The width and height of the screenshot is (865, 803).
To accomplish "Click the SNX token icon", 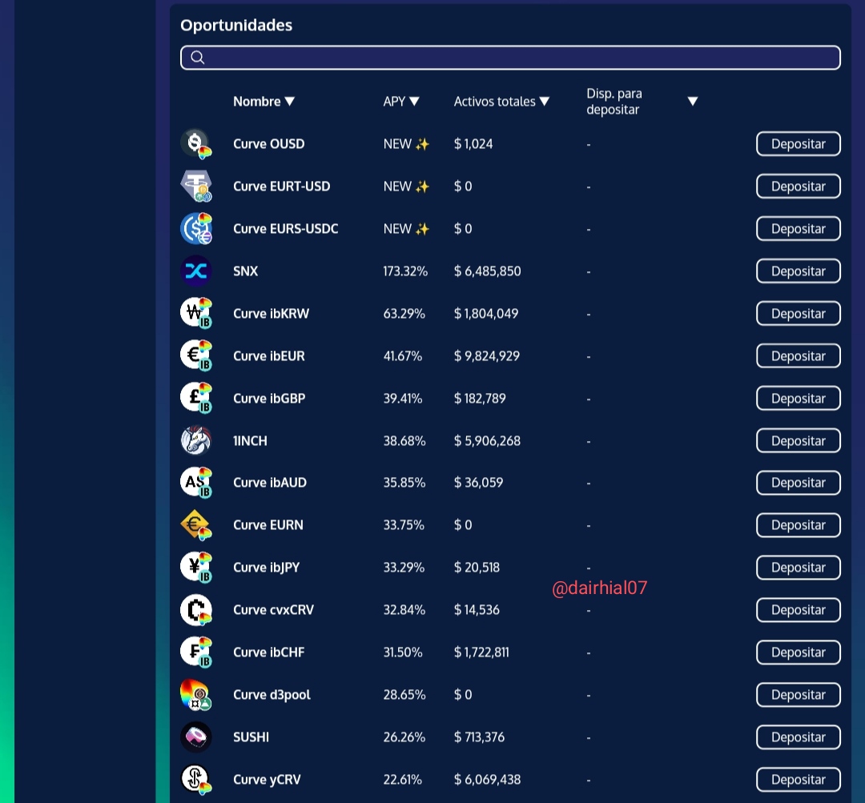I will (196, 271).
